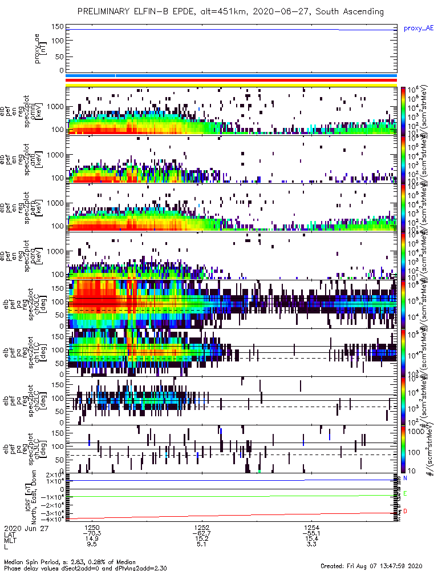The width and height of the screenshot is (442, 571).
Task: Click the MLT value '14.9'
Action: click(92, 538)
